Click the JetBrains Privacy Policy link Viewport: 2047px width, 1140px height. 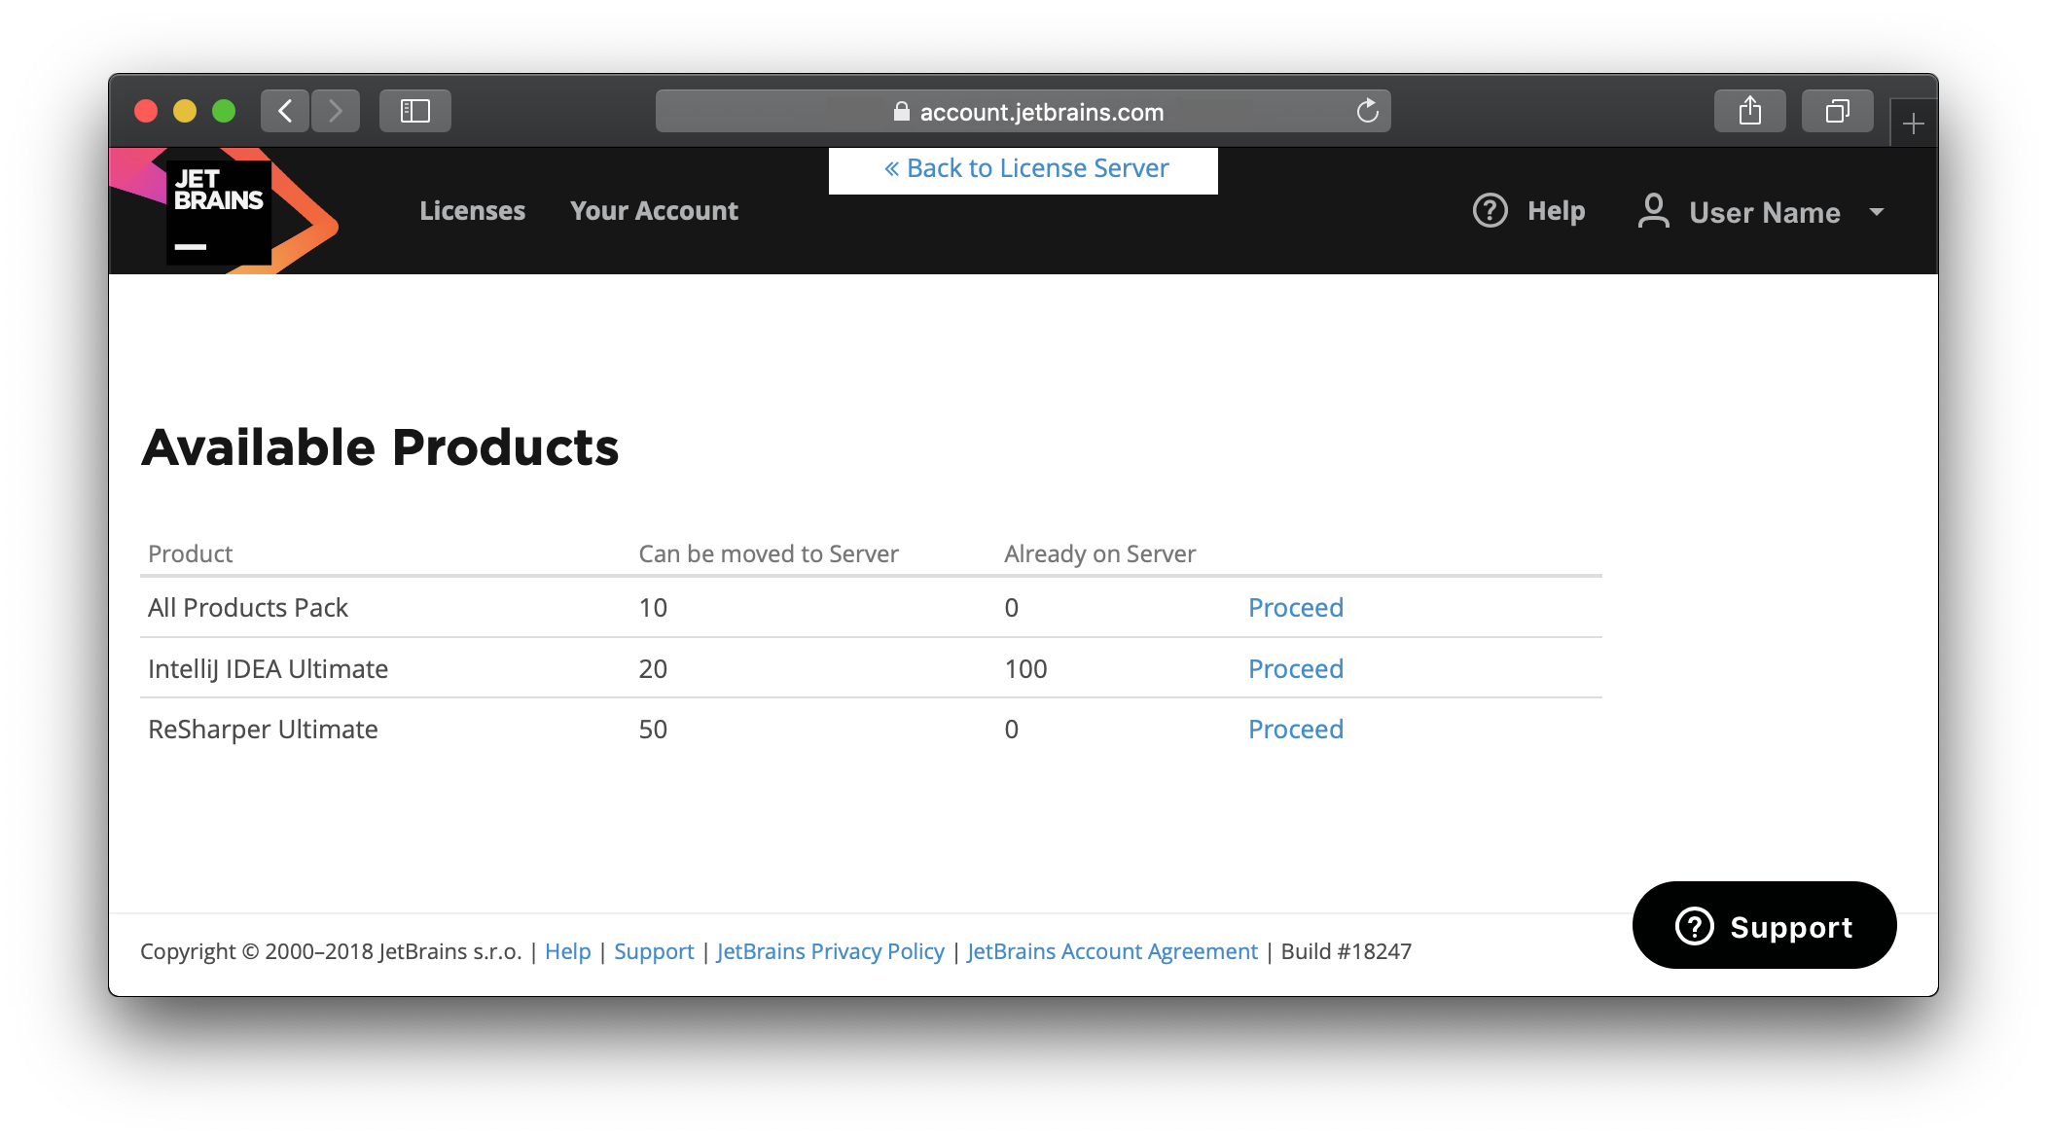tap(828, 952)
